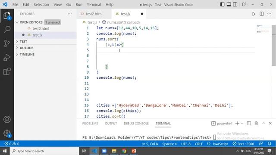Open the File menu
This screenshot has width=276, height=155.
click(x=15, y=5)
